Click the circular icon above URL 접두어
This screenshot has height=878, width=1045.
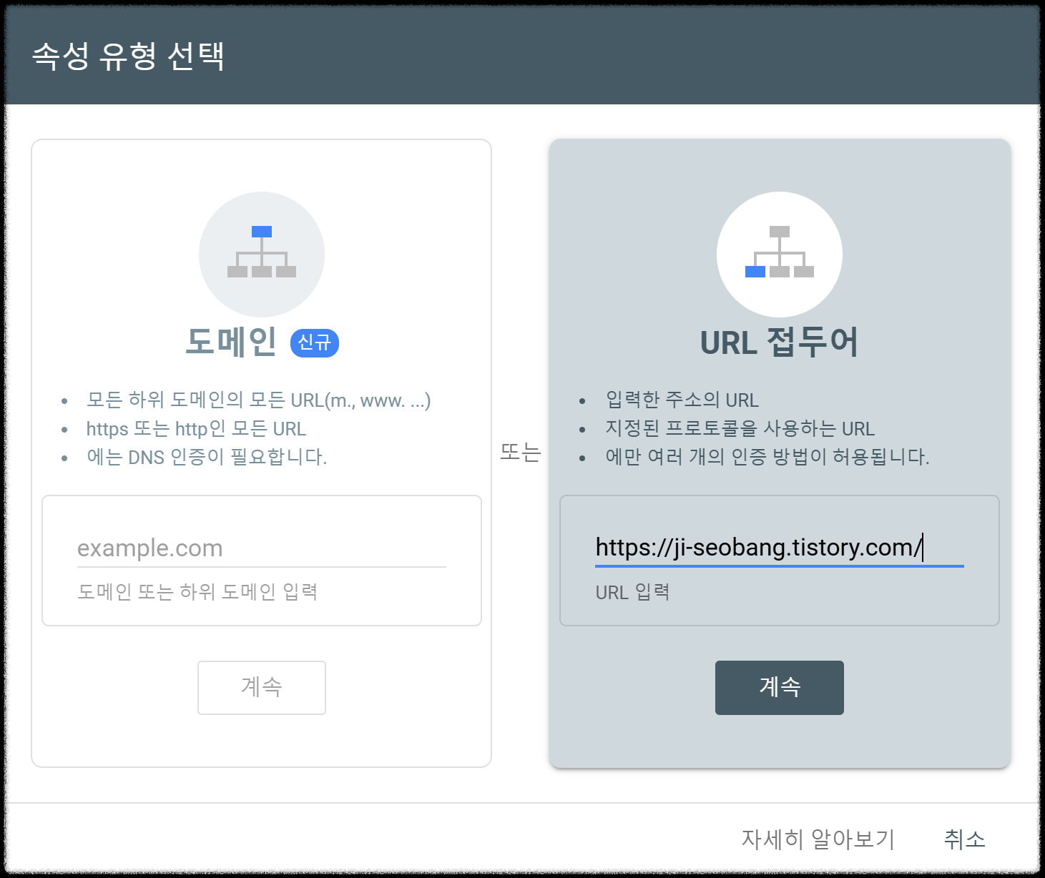point(779,254)
